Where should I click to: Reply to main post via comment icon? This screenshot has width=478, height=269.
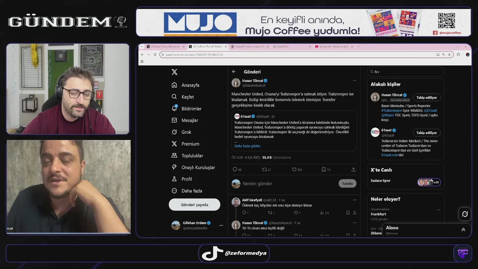coord(235,170)
